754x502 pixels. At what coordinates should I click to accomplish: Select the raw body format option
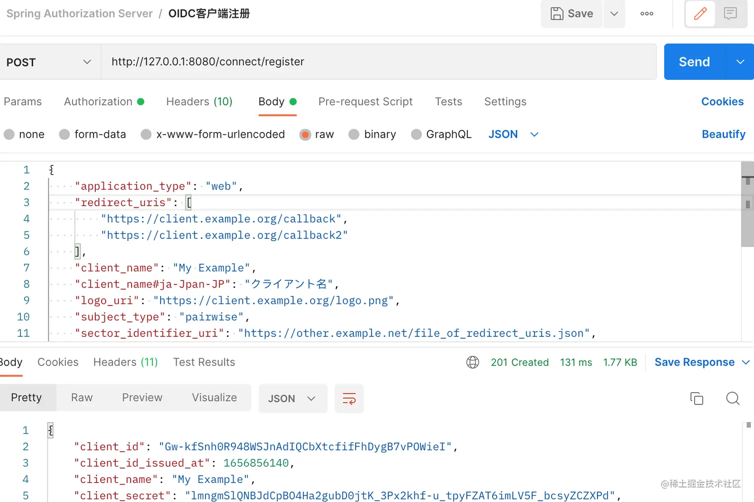(316, 134)
